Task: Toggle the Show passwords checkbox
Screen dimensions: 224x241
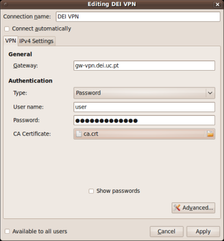Action: [x=91, y=191]
